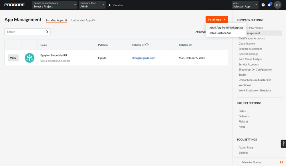
Task: Choose Install App from Marketplace menu entry
Action: coord(226,27)
